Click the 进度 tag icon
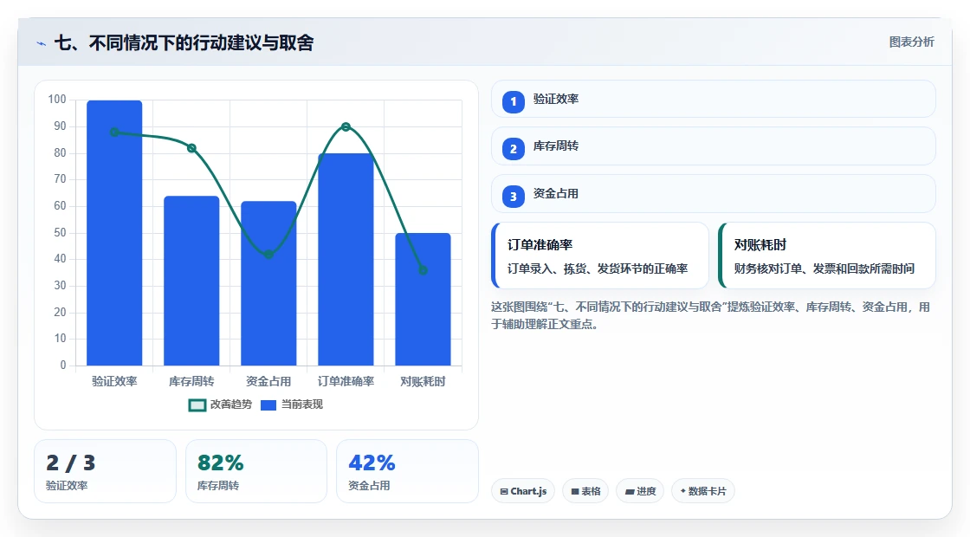The width and height of the screenshot is (970, 537). [629, 491]
